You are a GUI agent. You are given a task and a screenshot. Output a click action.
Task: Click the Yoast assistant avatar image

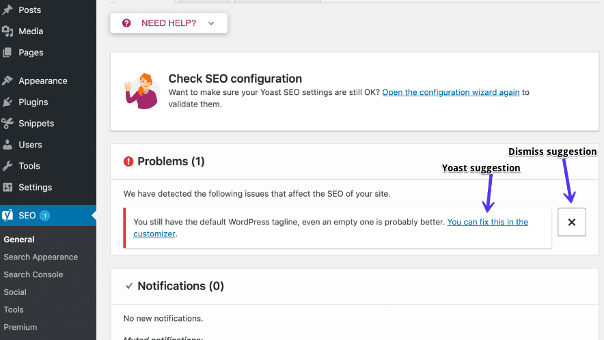pyautogui.click(x=142, y=91)
